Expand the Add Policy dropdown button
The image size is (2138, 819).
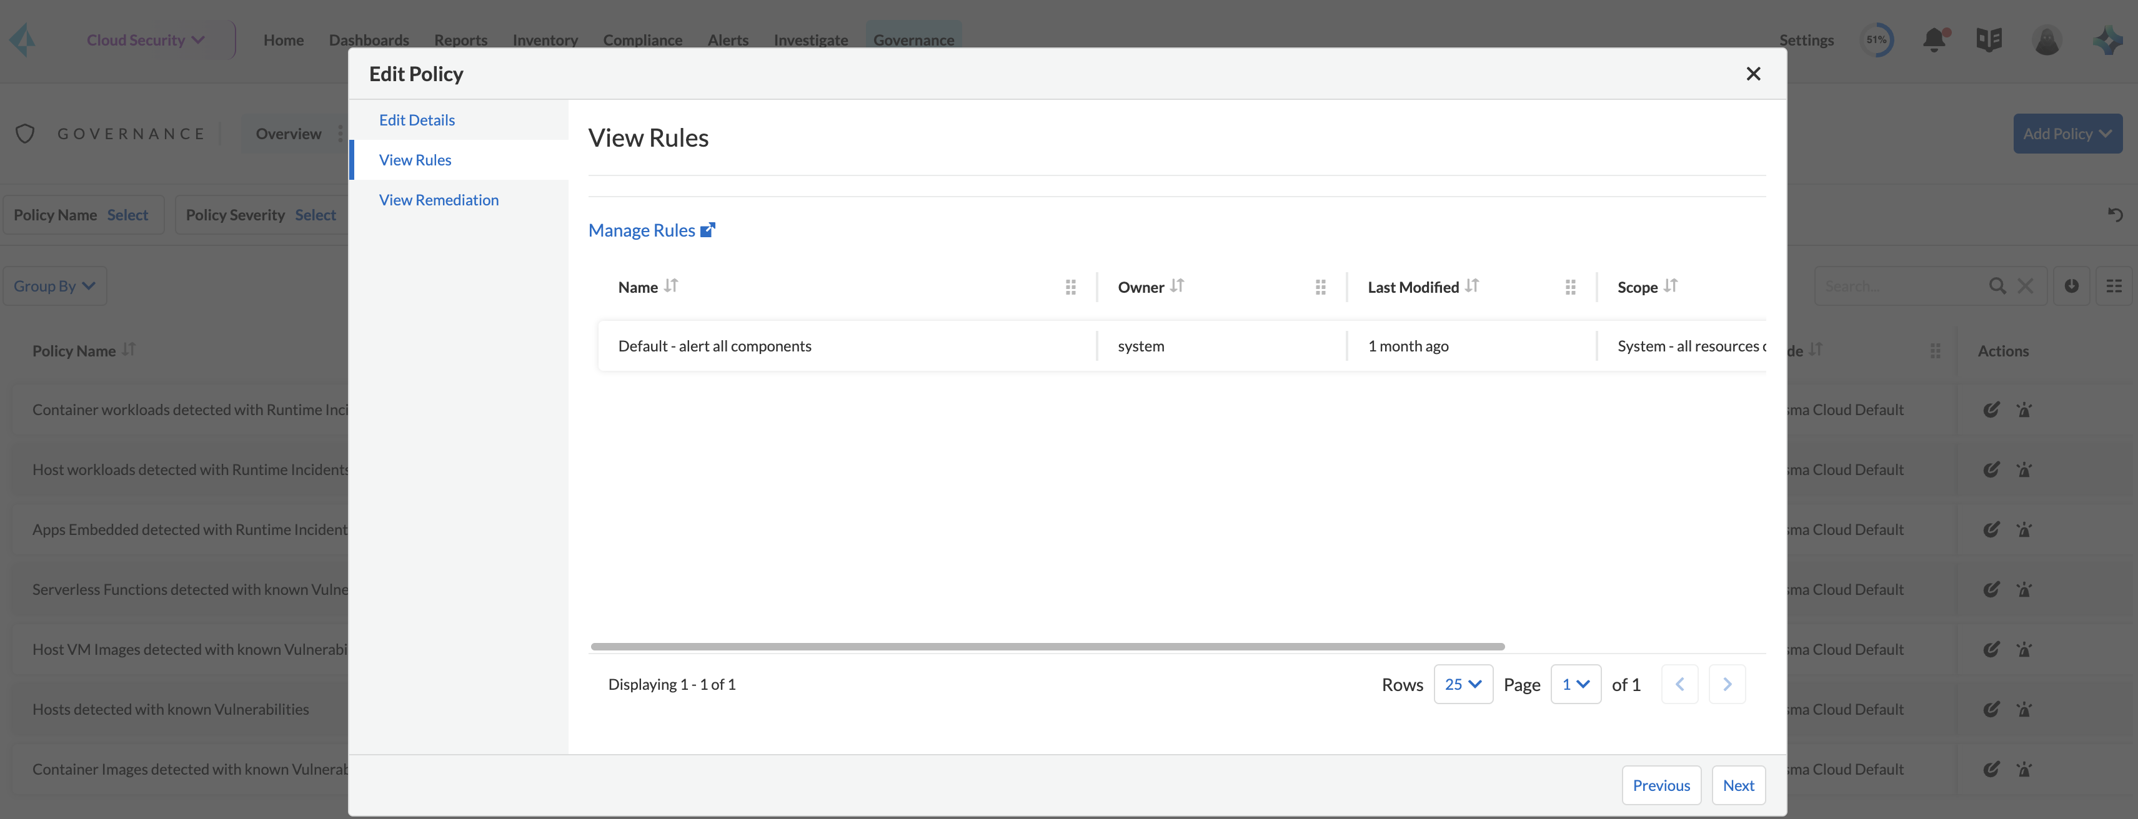(2067, 134)
